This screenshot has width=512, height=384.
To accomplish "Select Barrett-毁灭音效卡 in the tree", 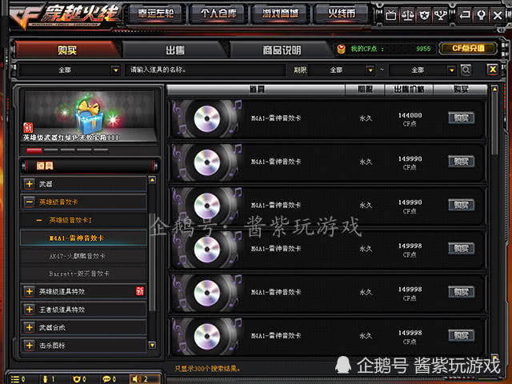I will 83,274.
